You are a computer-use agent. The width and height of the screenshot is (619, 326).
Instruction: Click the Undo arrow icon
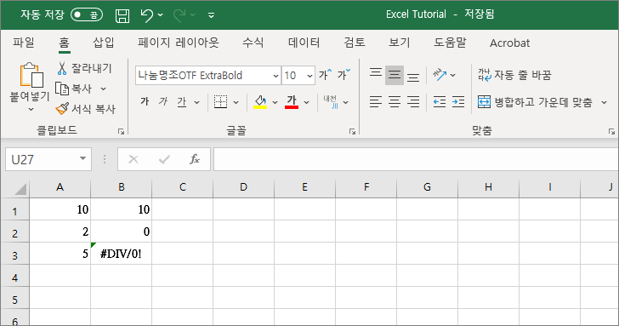point(146,15)
